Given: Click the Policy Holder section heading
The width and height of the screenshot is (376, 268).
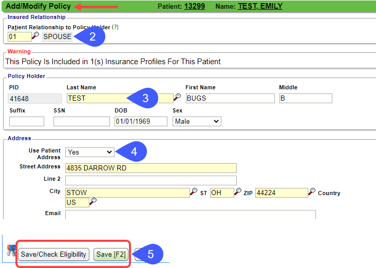Looking at the screenshot, I should point(26,76).
